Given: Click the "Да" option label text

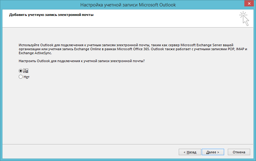Looking at the screenshot, I should click(26, 71).
